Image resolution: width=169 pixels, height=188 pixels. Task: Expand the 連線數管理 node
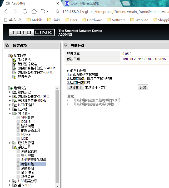pos(10,143)
